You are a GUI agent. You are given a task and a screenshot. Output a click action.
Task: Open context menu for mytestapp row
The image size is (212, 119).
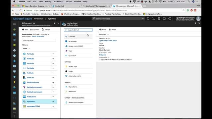(53, 101)
